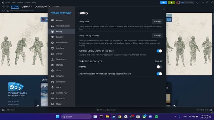Open Spotify from the taskbar
Image resolution: width=214 pixels, height=120 pixels.
156,117
